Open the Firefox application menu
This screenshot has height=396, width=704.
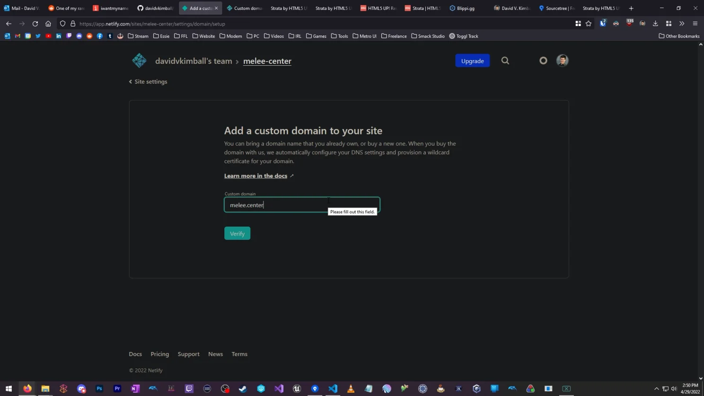(694, 23)
